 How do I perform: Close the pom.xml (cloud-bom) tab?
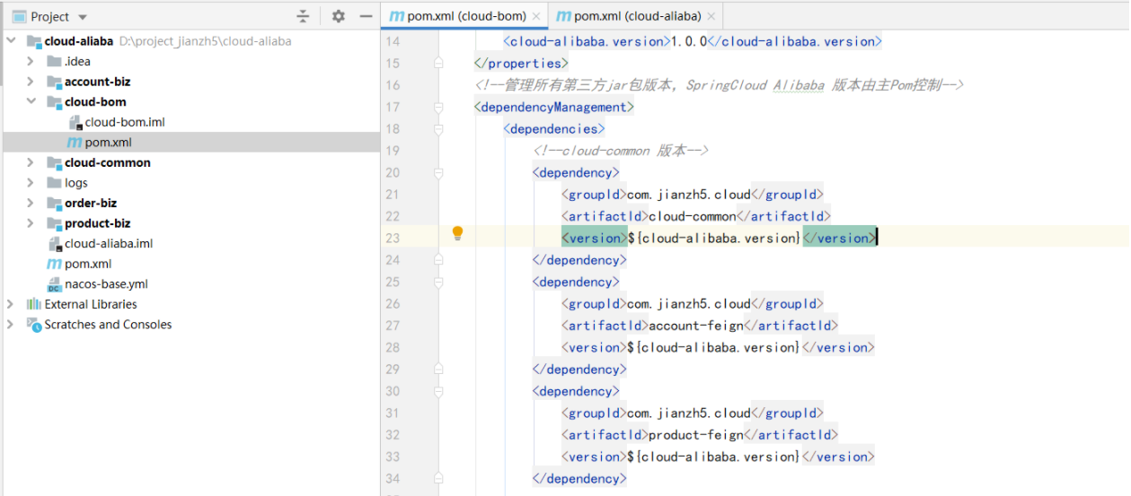coord(536,16)
